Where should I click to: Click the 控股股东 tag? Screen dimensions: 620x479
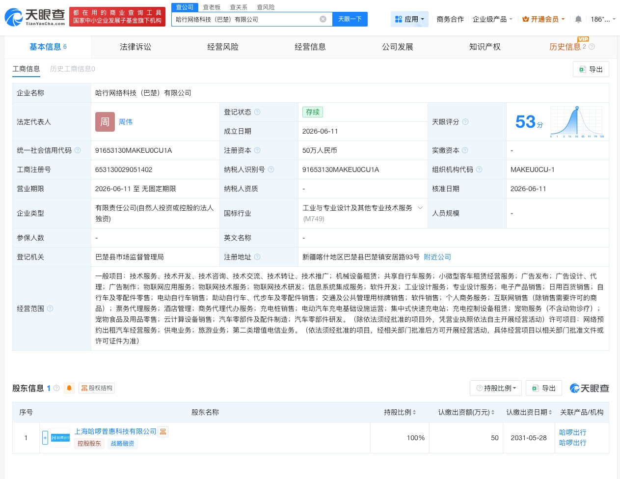tap(89, 444)
